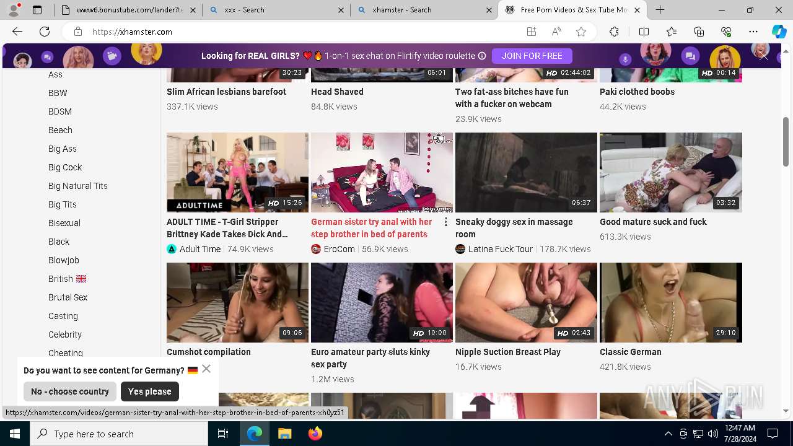This screenshot has height=446, width=793.
Task: Open the volume control in system tray
Action: point(712,434)
